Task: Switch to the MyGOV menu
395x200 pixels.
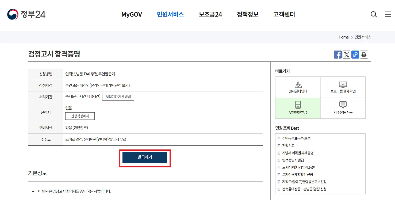Action: (x=132, y=14)
